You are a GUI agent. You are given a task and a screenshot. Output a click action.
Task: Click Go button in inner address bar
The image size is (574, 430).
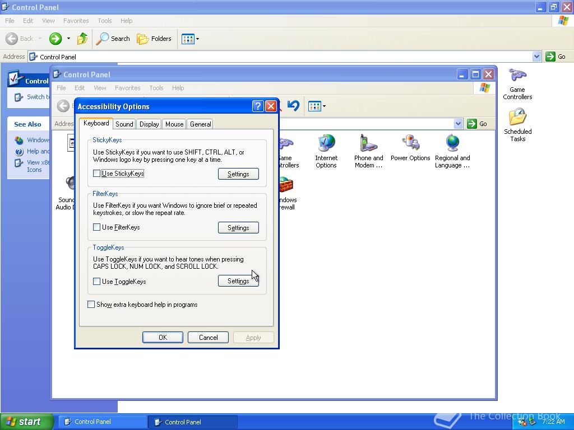(477, 124)
